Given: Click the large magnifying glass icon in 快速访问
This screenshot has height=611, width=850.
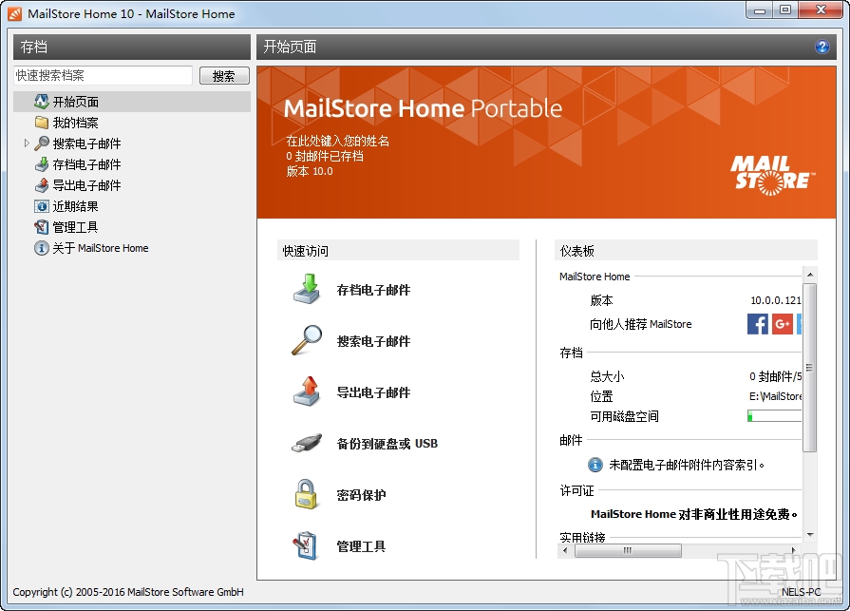Looking at the screenshot, I should coord(307,340).
